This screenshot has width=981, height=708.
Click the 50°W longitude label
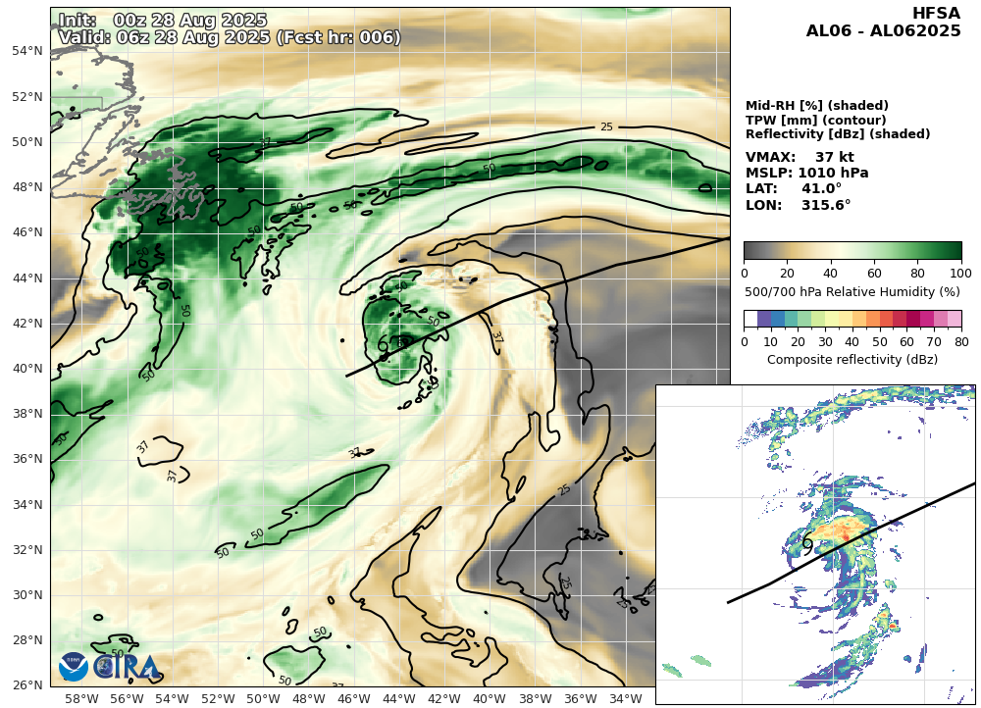tap(263, 698)
